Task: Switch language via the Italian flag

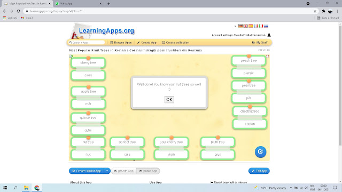Action: 261,26
